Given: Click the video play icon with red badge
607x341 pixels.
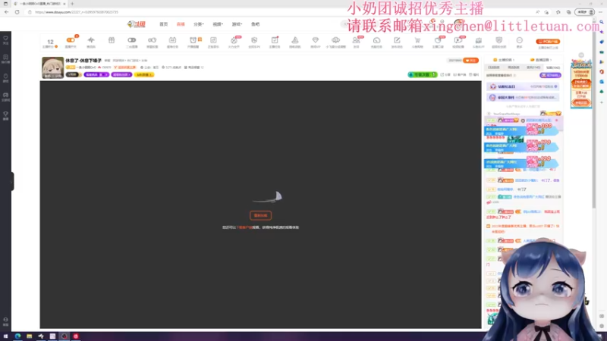Looking at the screenshot, I should [458, 40].
